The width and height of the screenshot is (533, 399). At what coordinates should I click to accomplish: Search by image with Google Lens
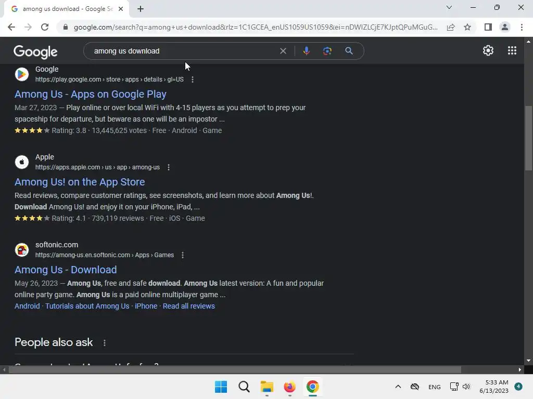click(327, 51)
